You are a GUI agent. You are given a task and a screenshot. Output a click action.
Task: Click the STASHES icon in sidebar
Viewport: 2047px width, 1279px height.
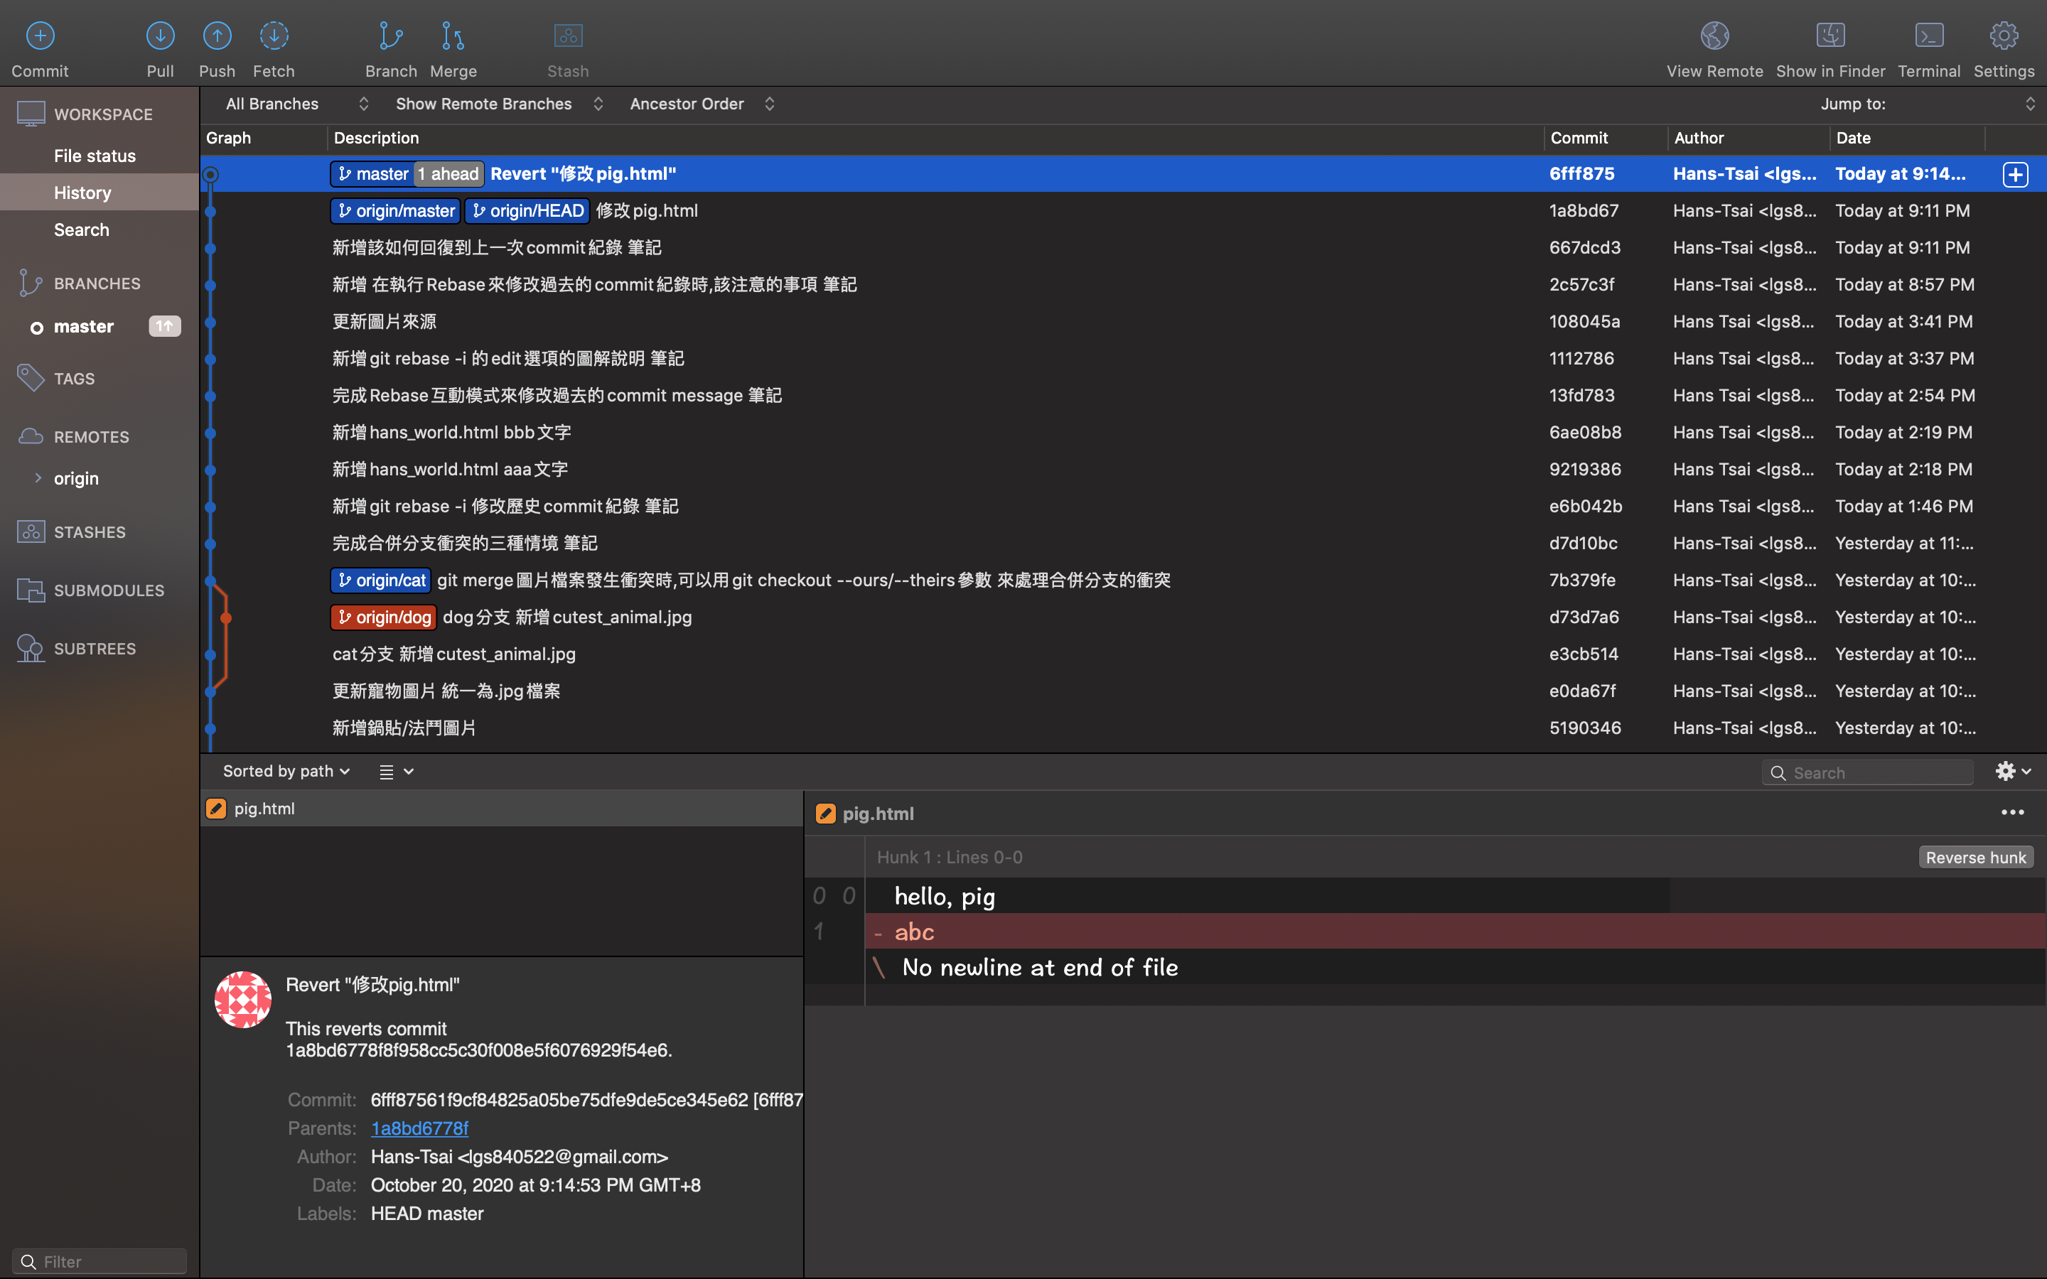(31, 531)
